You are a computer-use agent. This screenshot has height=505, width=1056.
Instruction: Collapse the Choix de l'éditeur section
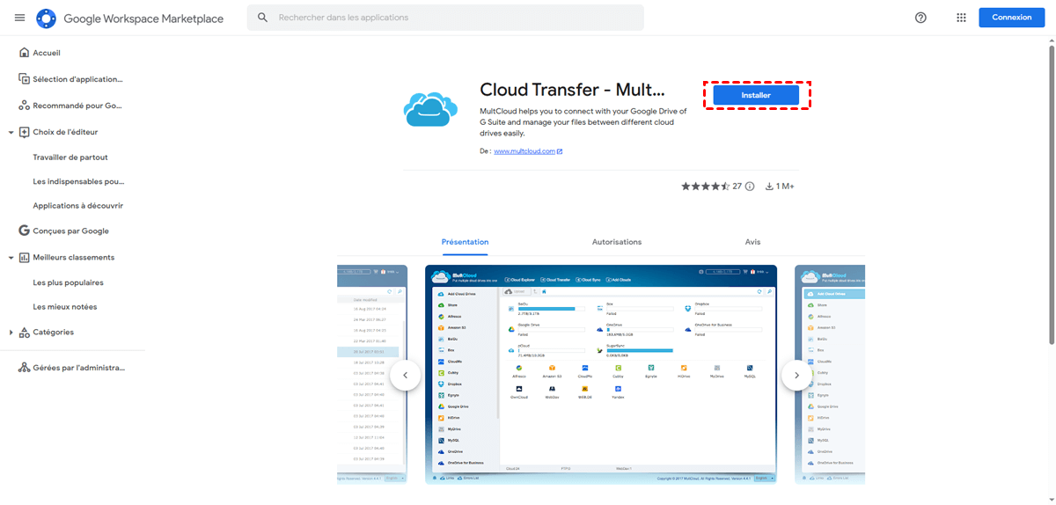pyautogui.click(x=11, y=132)
